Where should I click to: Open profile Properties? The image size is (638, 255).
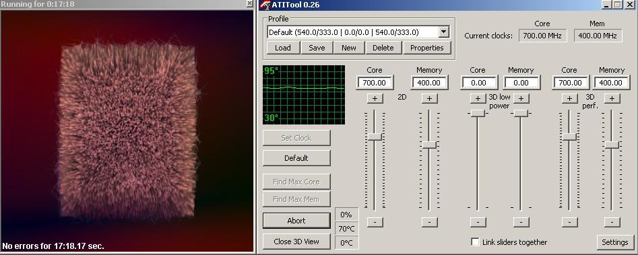point(427,48)
